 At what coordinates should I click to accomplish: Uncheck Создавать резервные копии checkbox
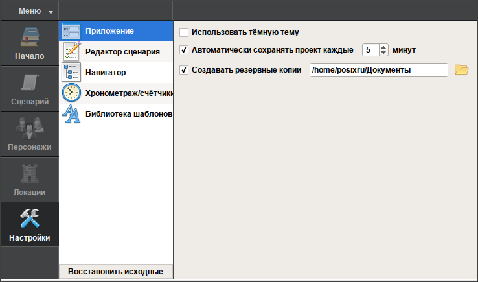pos(184,70)
